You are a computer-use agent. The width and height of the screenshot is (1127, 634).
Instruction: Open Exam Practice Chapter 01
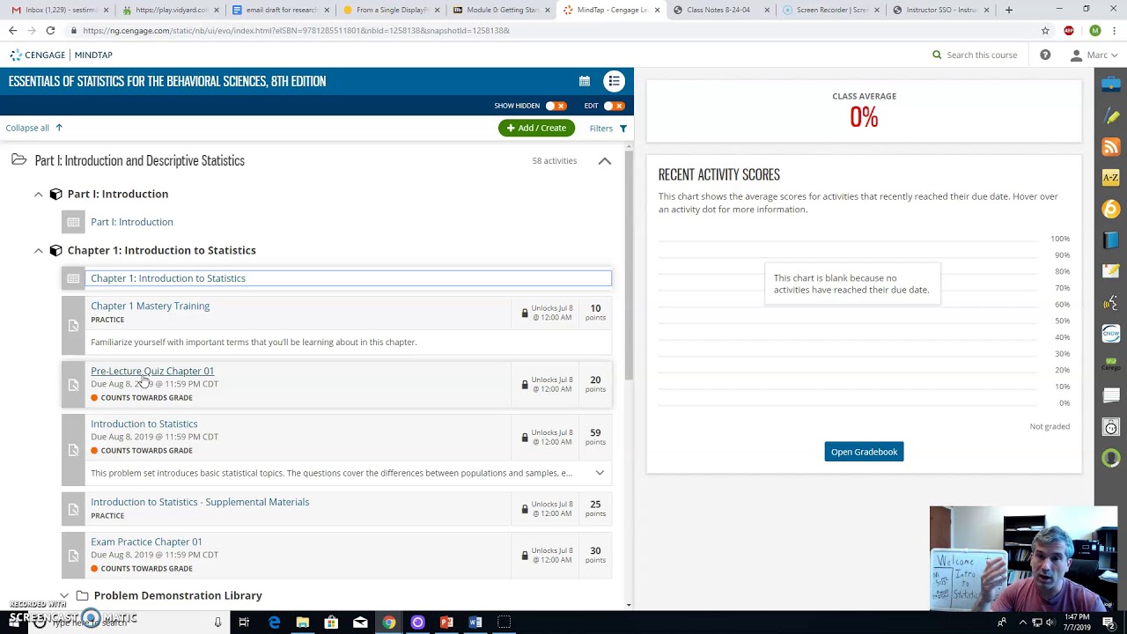point(146,542)
